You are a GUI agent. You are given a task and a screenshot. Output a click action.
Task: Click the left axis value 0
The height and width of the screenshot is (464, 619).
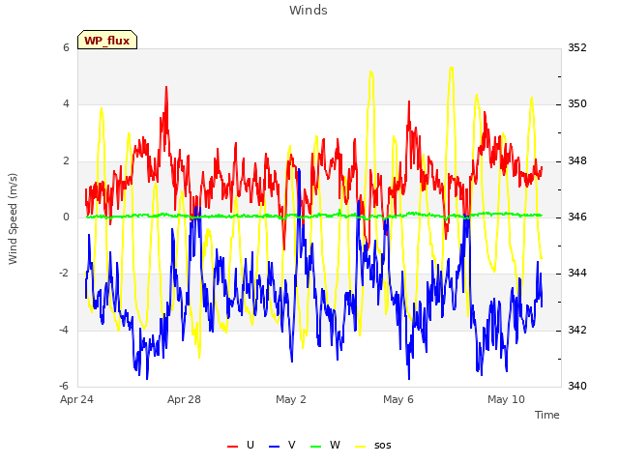click(x=66, y=217)
